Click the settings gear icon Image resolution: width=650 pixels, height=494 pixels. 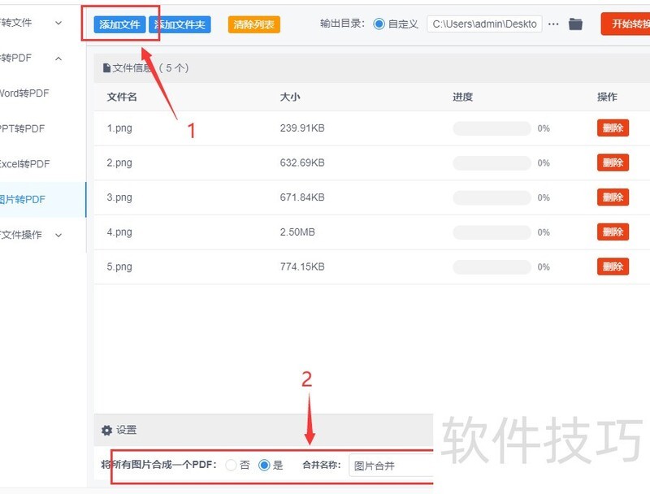pyautogui.click(x=106, y=431)
